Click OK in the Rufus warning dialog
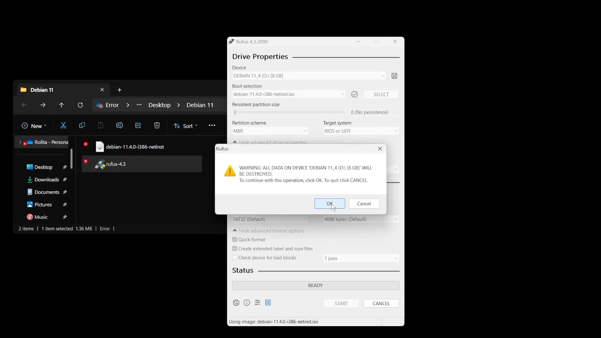601x338 pixels. 330,204
